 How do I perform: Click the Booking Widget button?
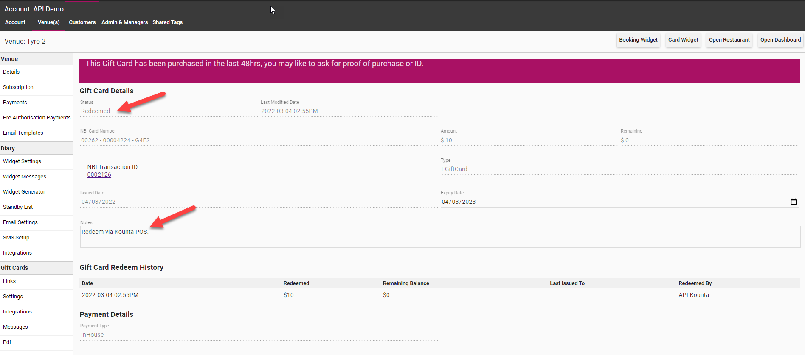(638, 40)
